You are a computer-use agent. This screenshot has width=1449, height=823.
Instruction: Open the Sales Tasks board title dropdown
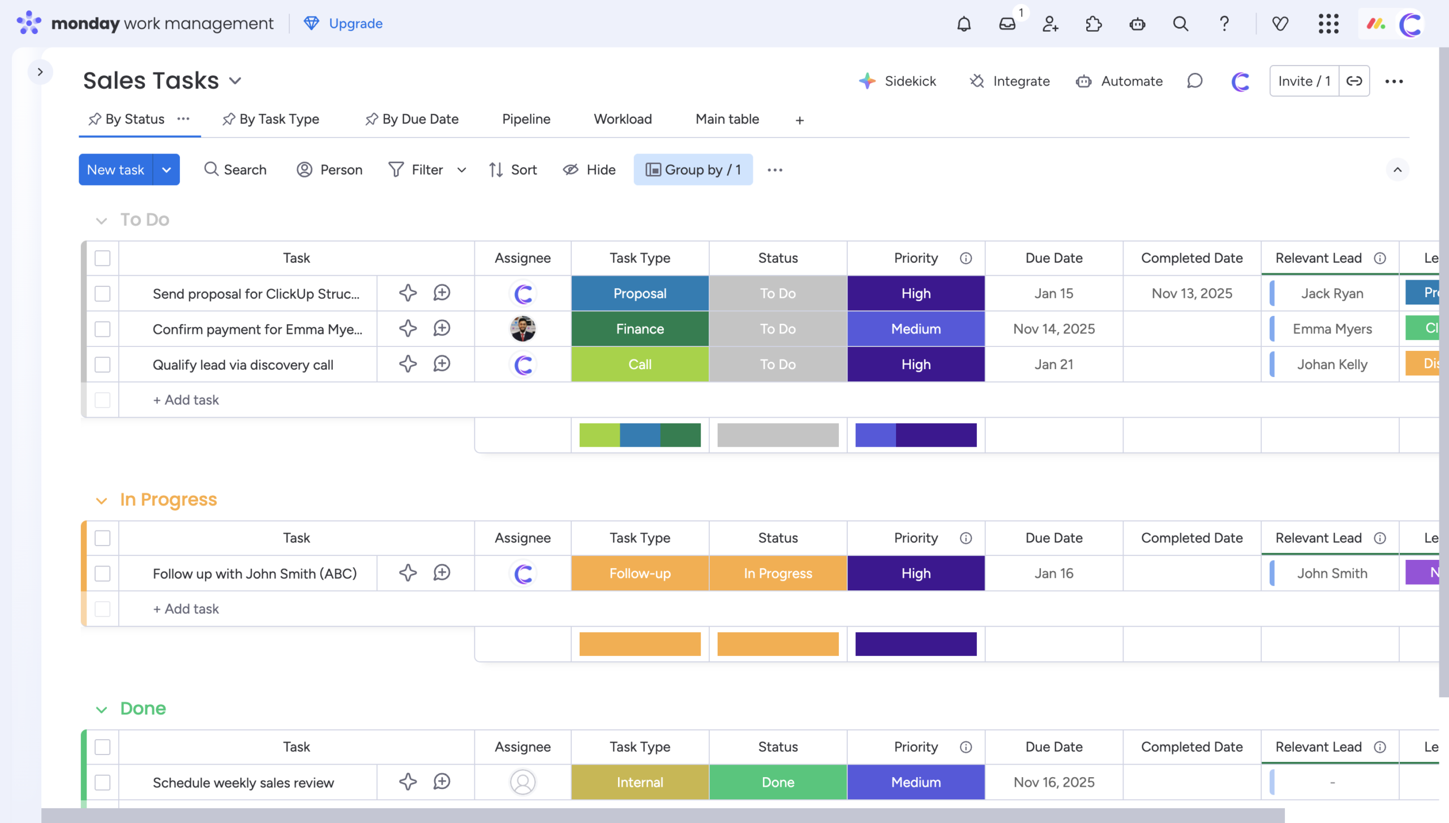click(x=235, y=81)
